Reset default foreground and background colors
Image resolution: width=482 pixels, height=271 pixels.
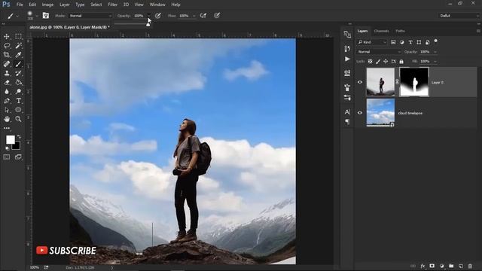point(8,148)
